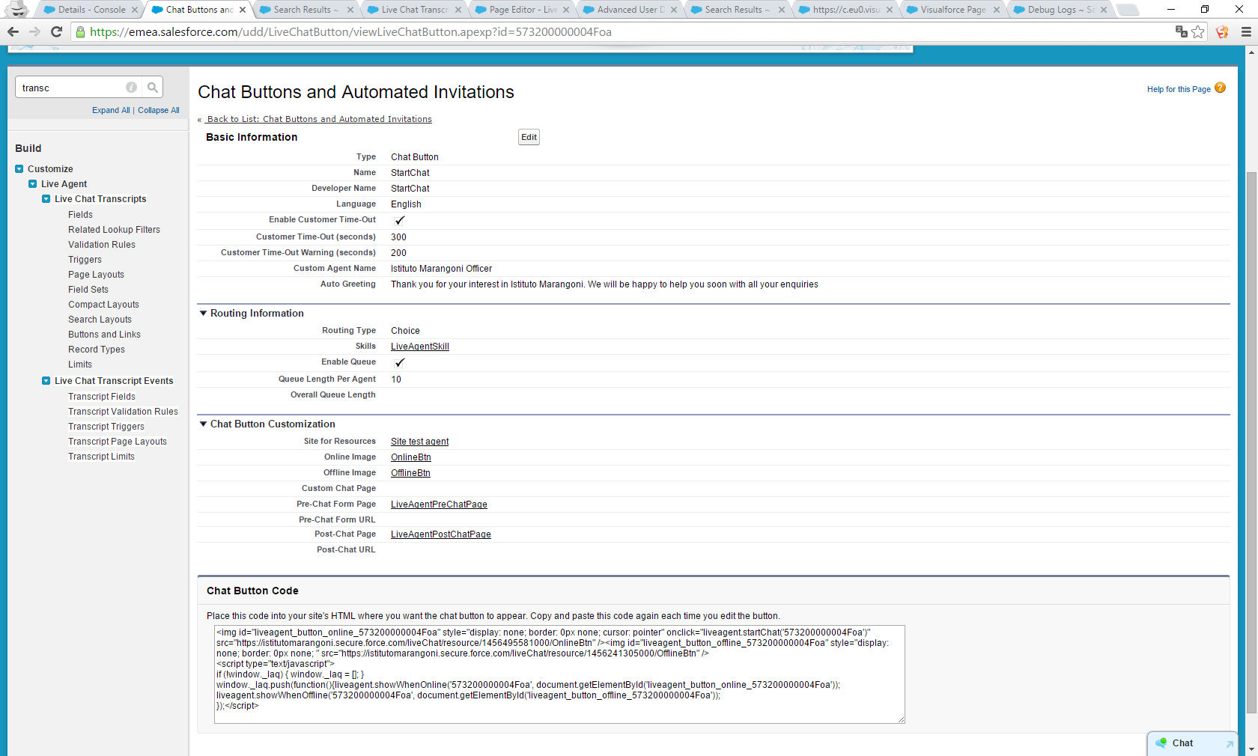Open Buttons and Links in sidebar
Viewport: 1258px width, 756px height.
[104, 335]
